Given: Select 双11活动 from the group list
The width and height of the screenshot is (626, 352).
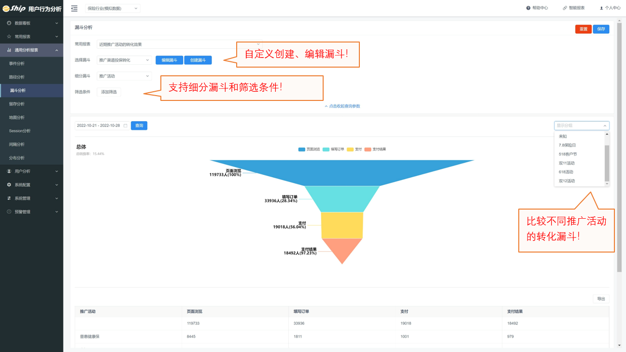Looking at the screenshot, I should point(567,163).
